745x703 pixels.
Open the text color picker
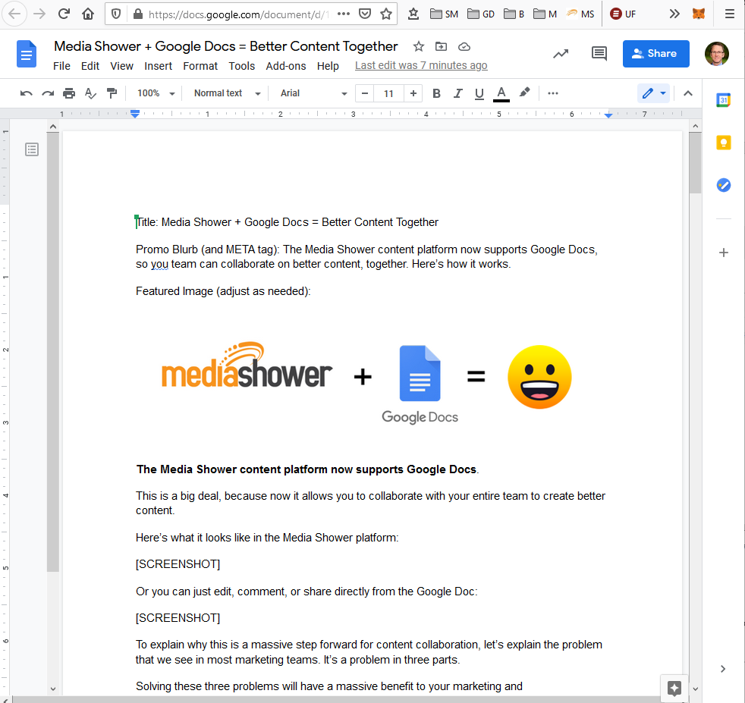pyautogui.click(x=501, y=93)
